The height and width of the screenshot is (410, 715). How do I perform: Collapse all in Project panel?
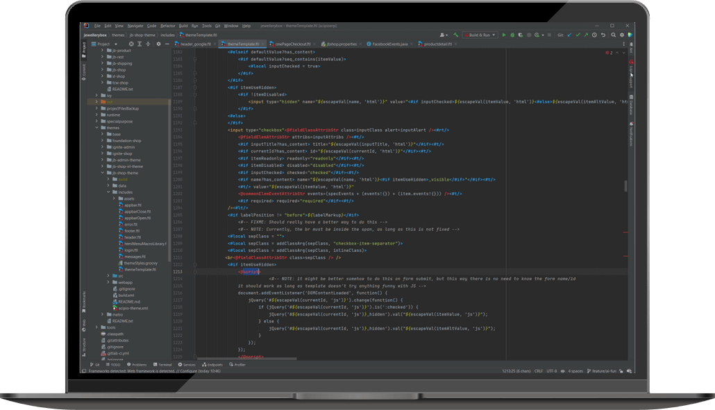tap(149, 44)
